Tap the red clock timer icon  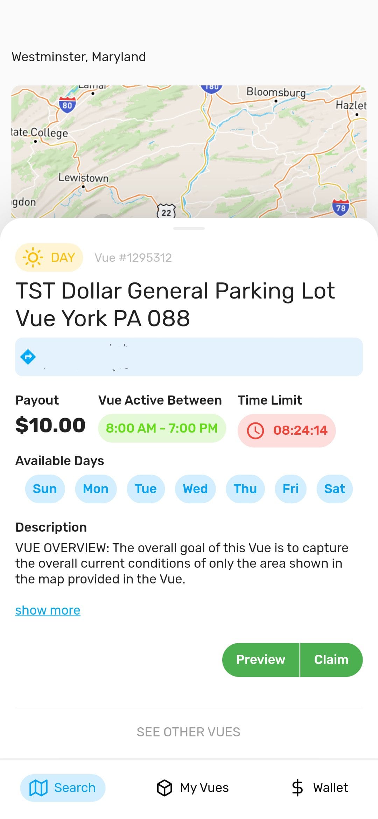coord(255,430)
